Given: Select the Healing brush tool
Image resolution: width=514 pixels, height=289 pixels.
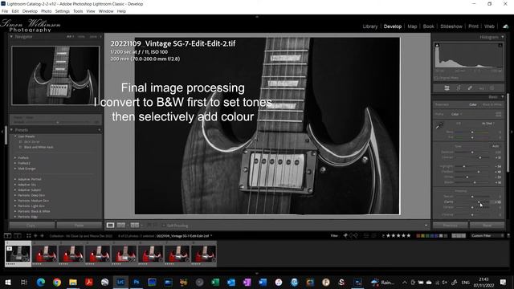Looking at the screenshot, I should [470, 88].
